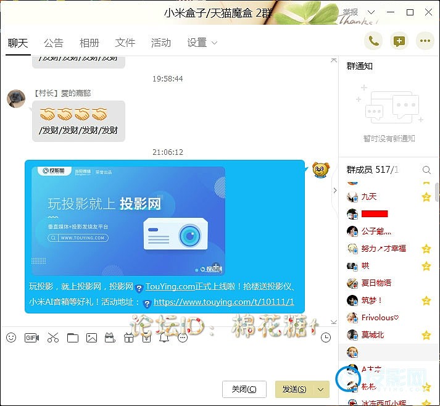Click avatar next to 夏日物语
This screenshot has height=406, width=440.
[352, 283]
